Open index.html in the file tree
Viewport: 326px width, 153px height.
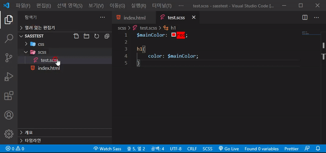[65, 68]
